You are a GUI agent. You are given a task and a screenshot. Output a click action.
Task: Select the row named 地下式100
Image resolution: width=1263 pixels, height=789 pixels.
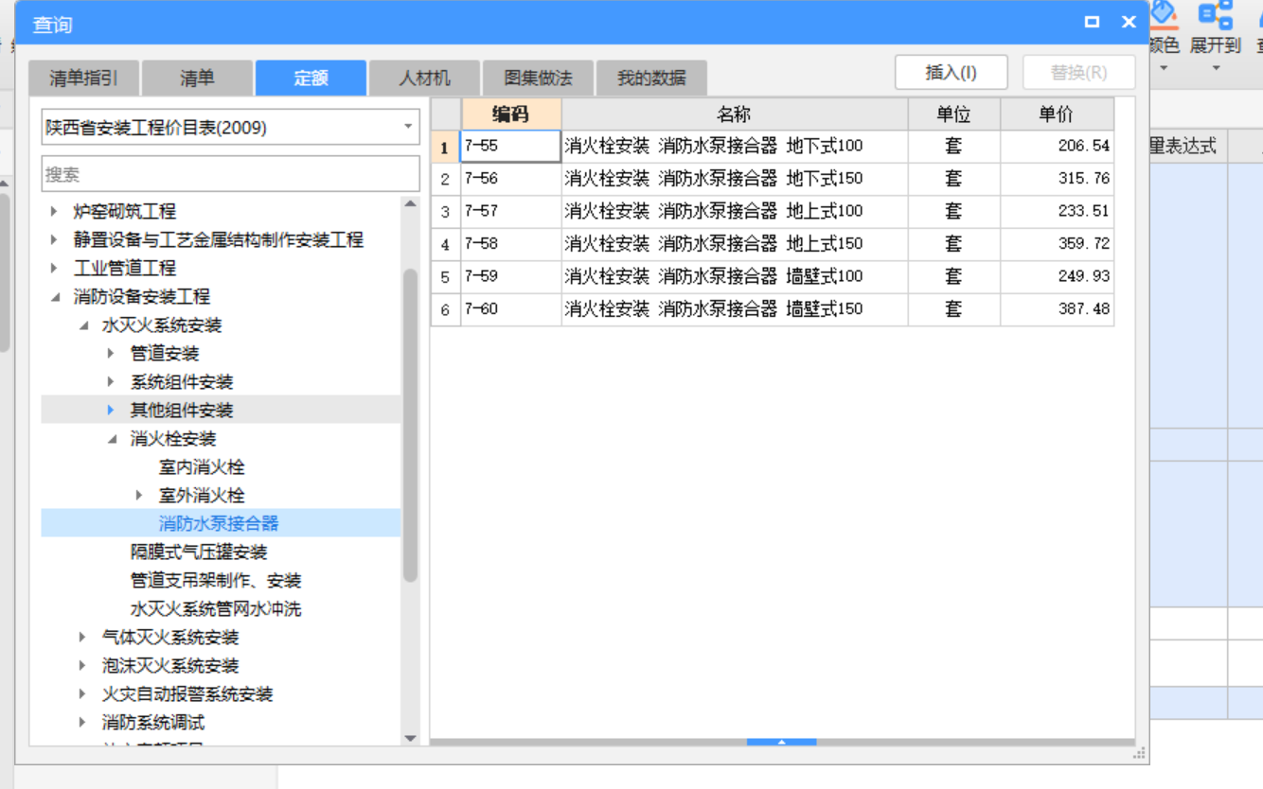(735, 147)
